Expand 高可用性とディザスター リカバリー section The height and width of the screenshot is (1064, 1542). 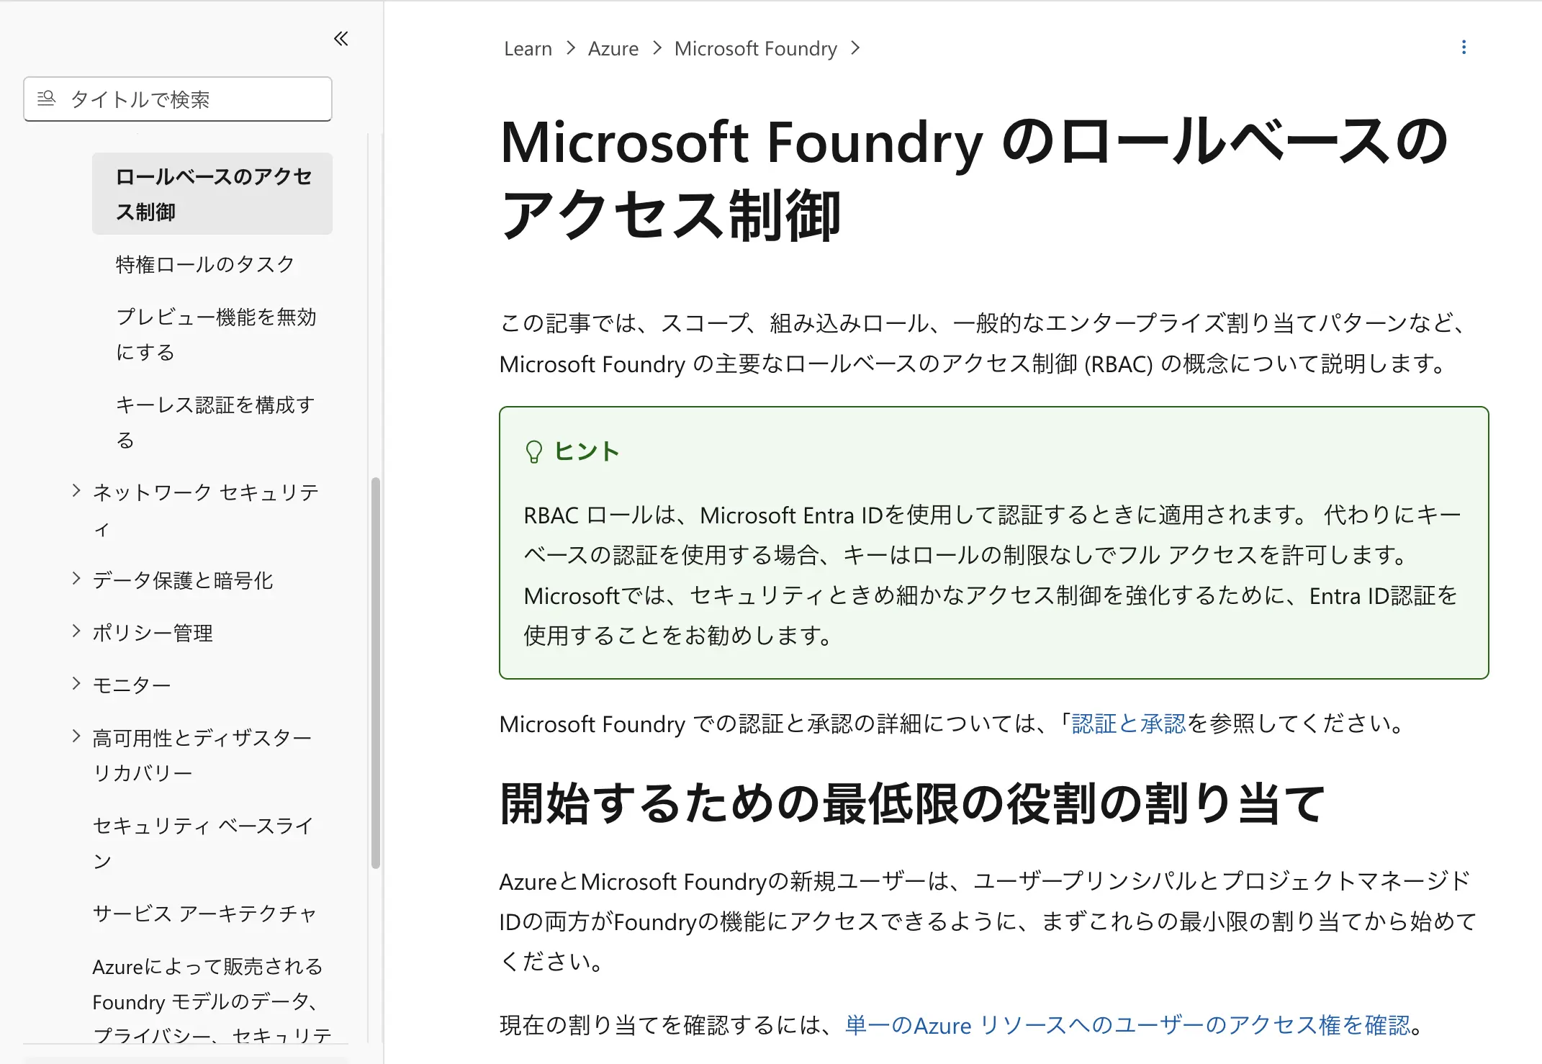pyautogui.click(x=76, y=736)
